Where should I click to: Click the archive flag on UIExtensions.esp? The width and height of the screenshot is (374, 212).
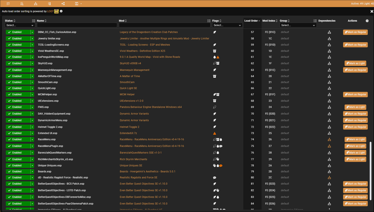click(215, 101)
